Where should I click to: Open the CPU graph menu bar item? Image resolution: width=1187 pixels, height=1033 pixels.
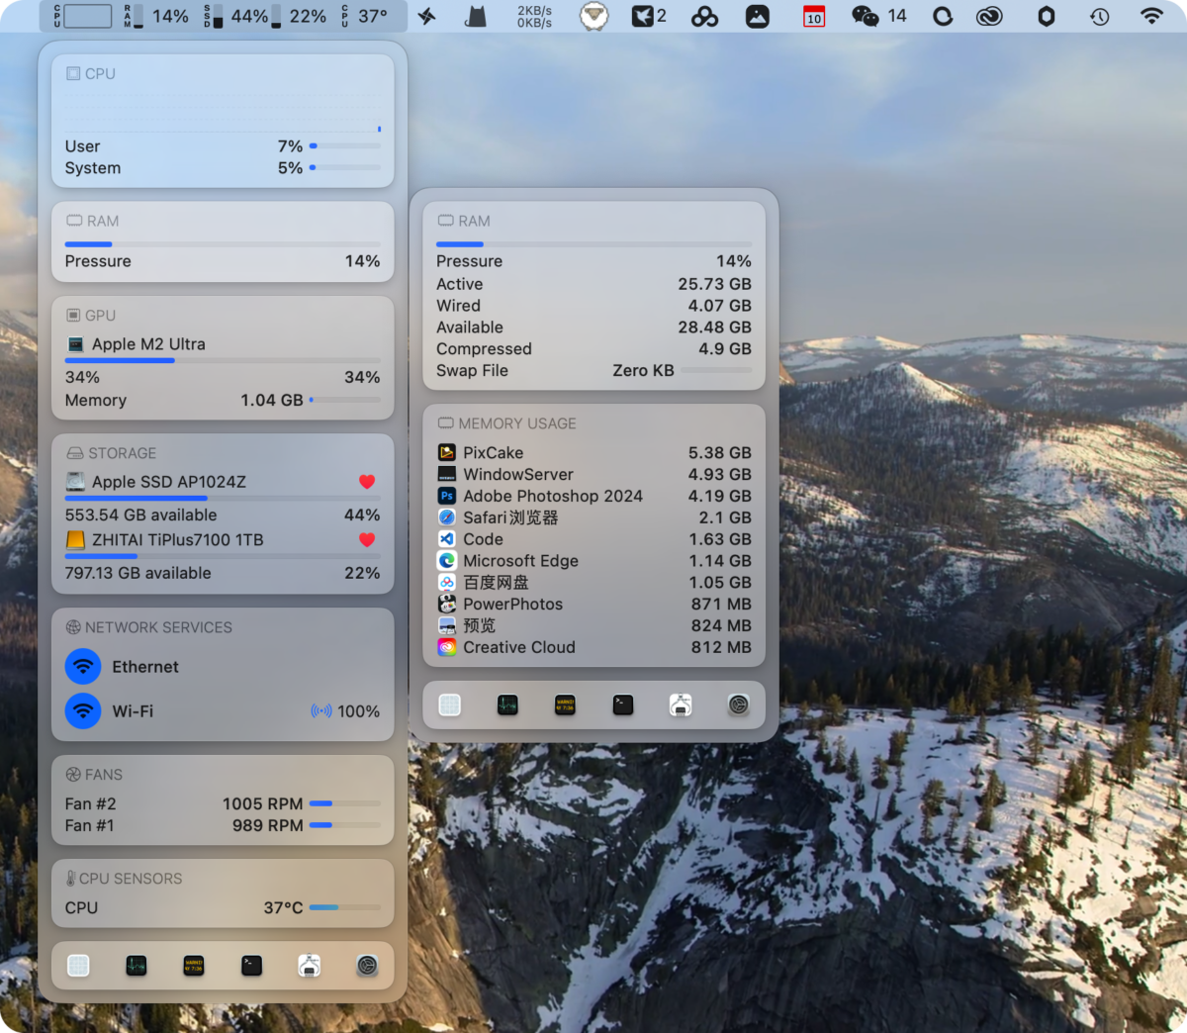tap(81, 16)
